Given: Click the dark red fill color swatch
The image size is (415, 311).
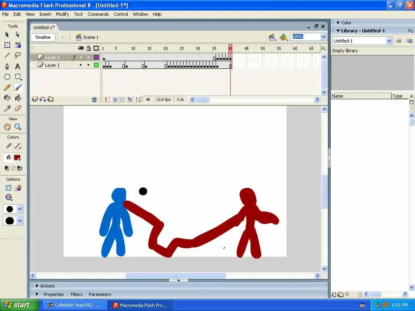Looking at the screenshot, I should coord(17,158).
